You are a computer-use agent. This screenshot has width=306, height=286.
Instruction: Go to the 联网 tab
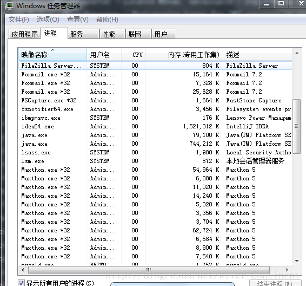point(138,34)
